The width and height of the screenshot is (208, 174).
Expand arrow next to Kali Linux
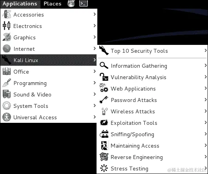[95, 60]
